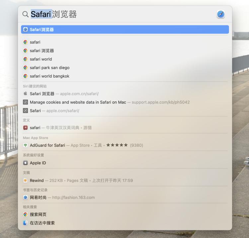This screenshot has width=249, height=238.
Task: Open the top hit Safari浏览器 result
Action: pyautogui.click(x=125, y=30)
